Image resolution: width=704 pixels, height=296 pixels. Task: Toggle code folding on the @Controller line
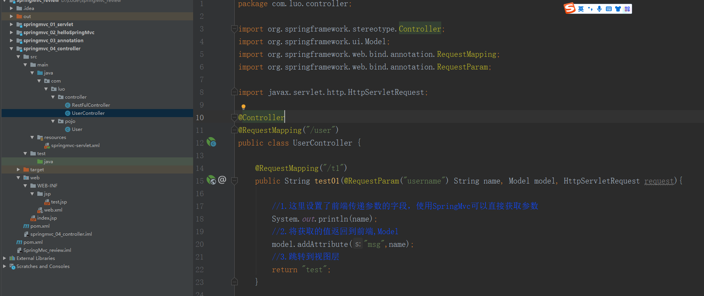coord(234,117)
